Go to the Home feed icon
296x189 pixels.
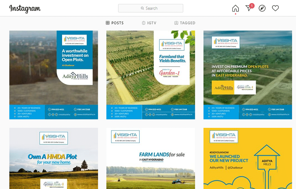235,8
